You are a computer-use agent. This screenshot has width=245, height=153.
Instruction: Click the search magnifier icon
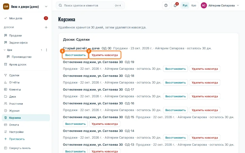pyautogui.click(x=60, y=6)
